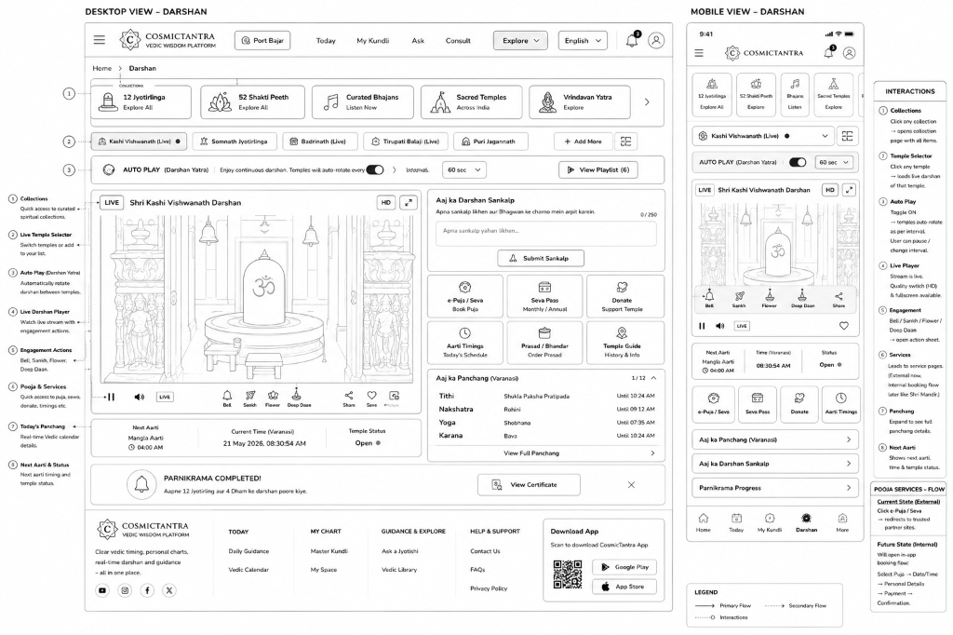
Task: Select Somnath Jyotirlinga temple tab
Action: (x=235, y=142)
